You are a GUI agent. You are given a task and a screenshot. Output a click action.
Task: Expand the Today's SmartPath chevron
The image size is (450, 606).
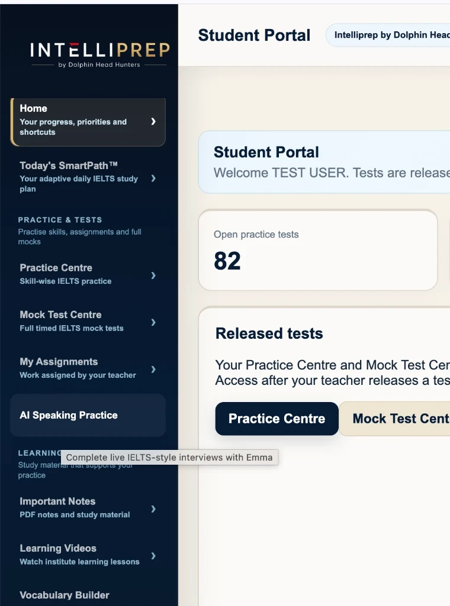click(x=153, y=178)
